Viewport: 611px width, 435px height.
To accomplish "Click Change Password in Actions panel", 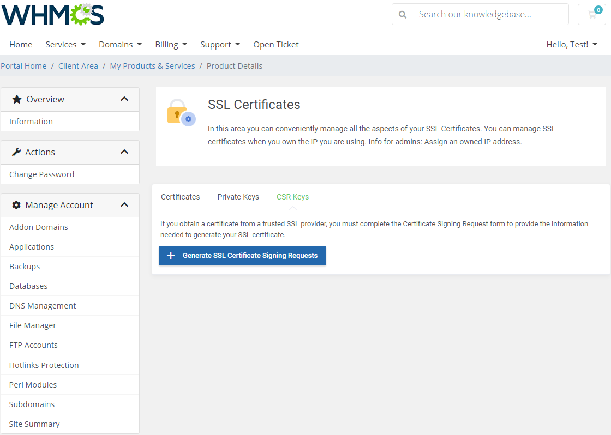I will (x=70, y=174).
